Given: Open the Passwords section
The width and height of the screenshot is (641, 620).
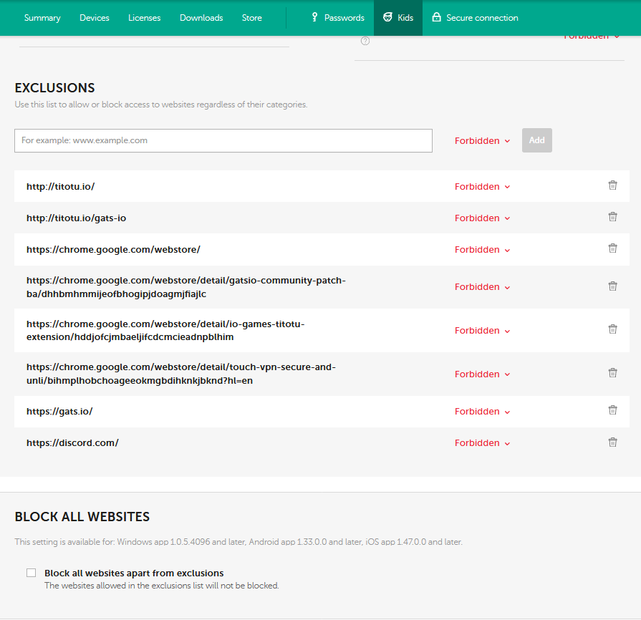Looking at the screenshot, I should point(337,18).
